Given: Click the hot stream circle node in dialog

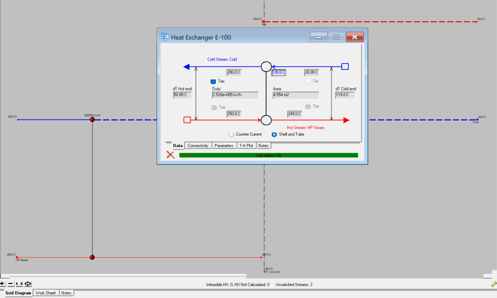Looking at the screenshot, I should [266, 120].
